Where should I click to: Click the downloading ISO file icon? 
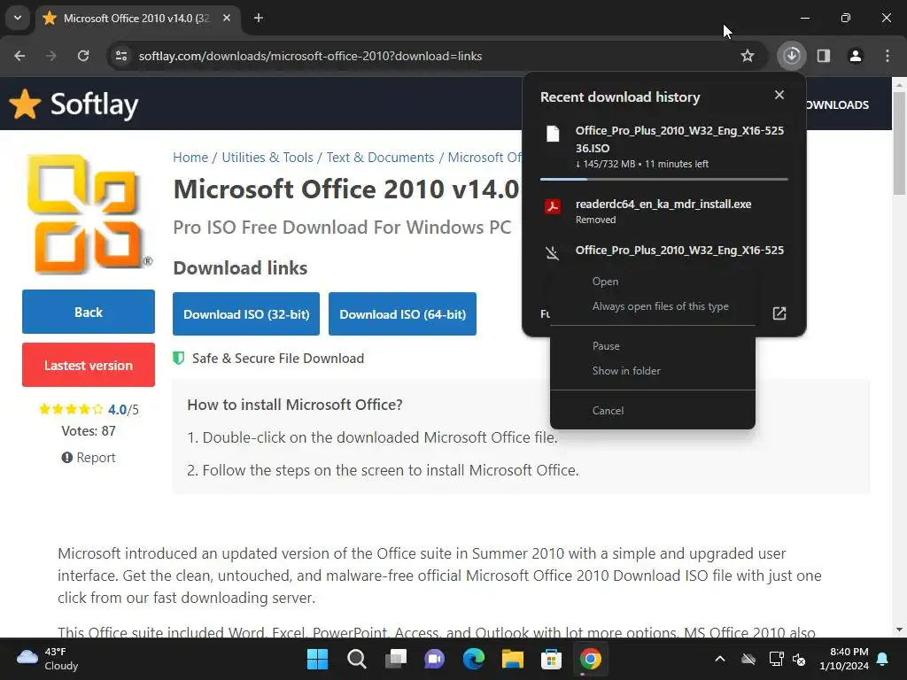[x=553, y=134]
